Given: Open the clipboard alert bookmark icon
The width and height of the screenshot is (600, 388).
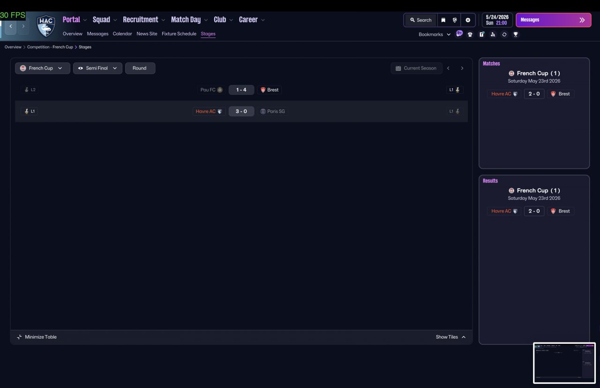Looking at the screenshot, I should point(481,34).
